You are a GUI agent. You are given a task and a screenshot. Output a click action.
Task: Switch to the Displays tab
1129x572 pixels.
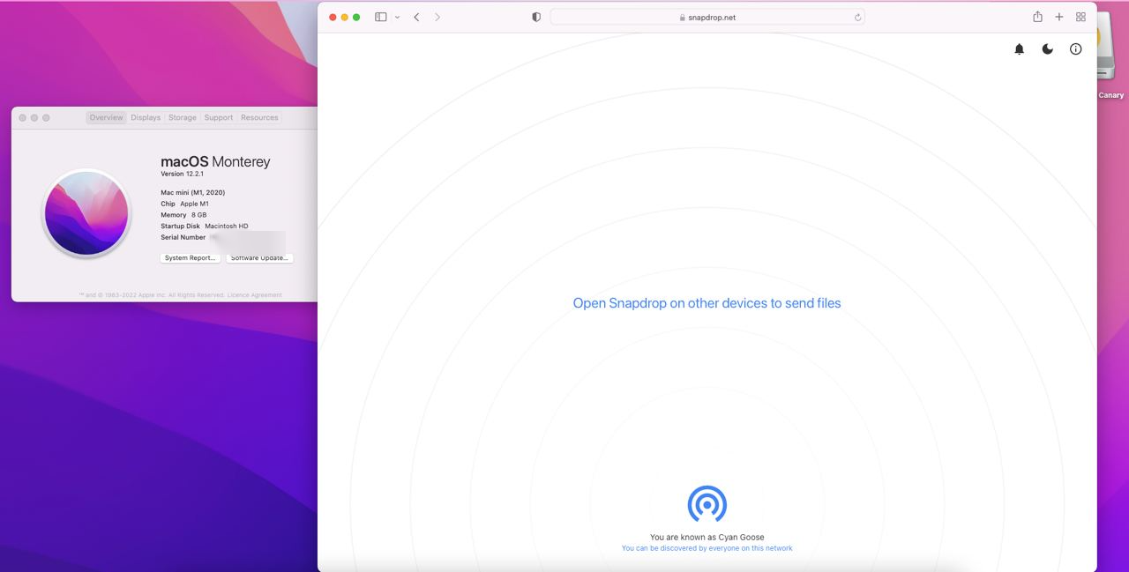tap(146, 117)
